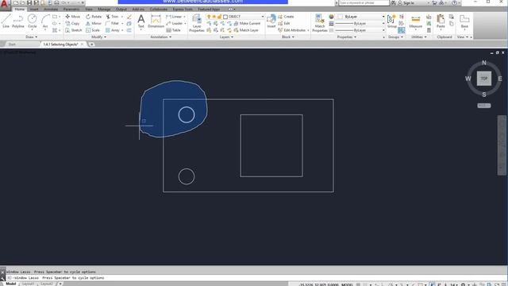
Task: Click the Base view tool
Action: [x=464, y=21]
